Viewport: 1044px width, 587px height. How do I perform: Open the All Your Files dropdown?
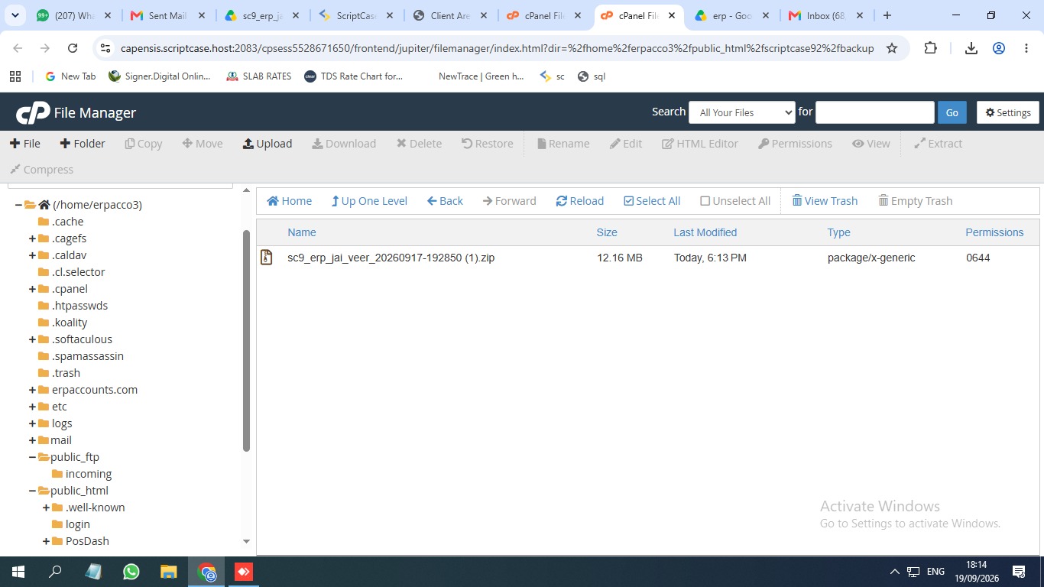pyautogui.click(x=742, y=112)
